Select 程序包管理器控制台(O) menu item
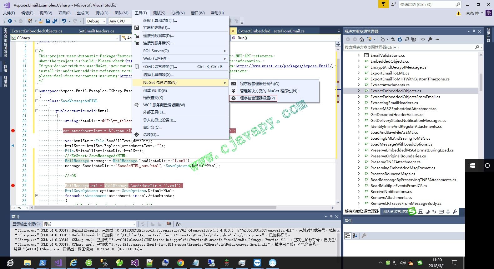494x269 pixels. tap(274, 84)
